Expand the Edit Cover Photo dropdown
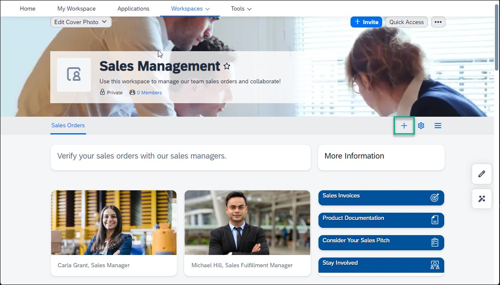This screenshot has height=285, width=500. 81,22
